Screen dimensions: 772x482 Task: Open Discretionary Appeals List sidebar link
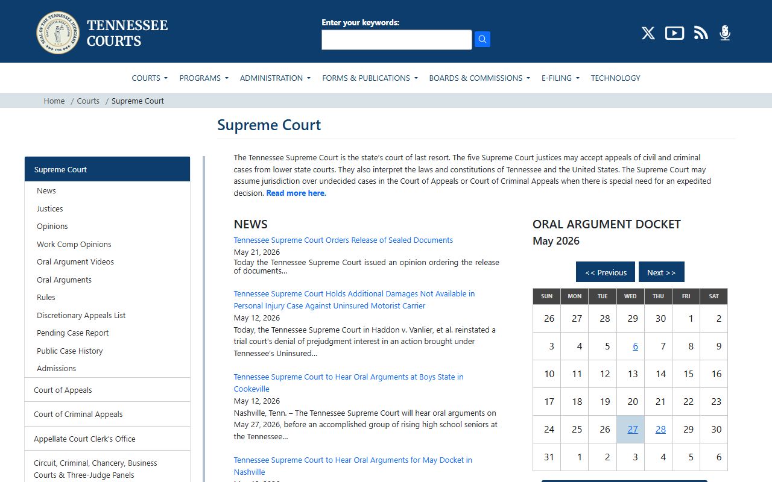click(81, 315)
